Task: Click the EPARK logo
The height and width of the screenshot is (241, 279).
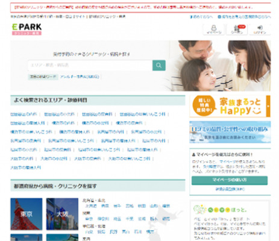Action: [x=27, y=30]
